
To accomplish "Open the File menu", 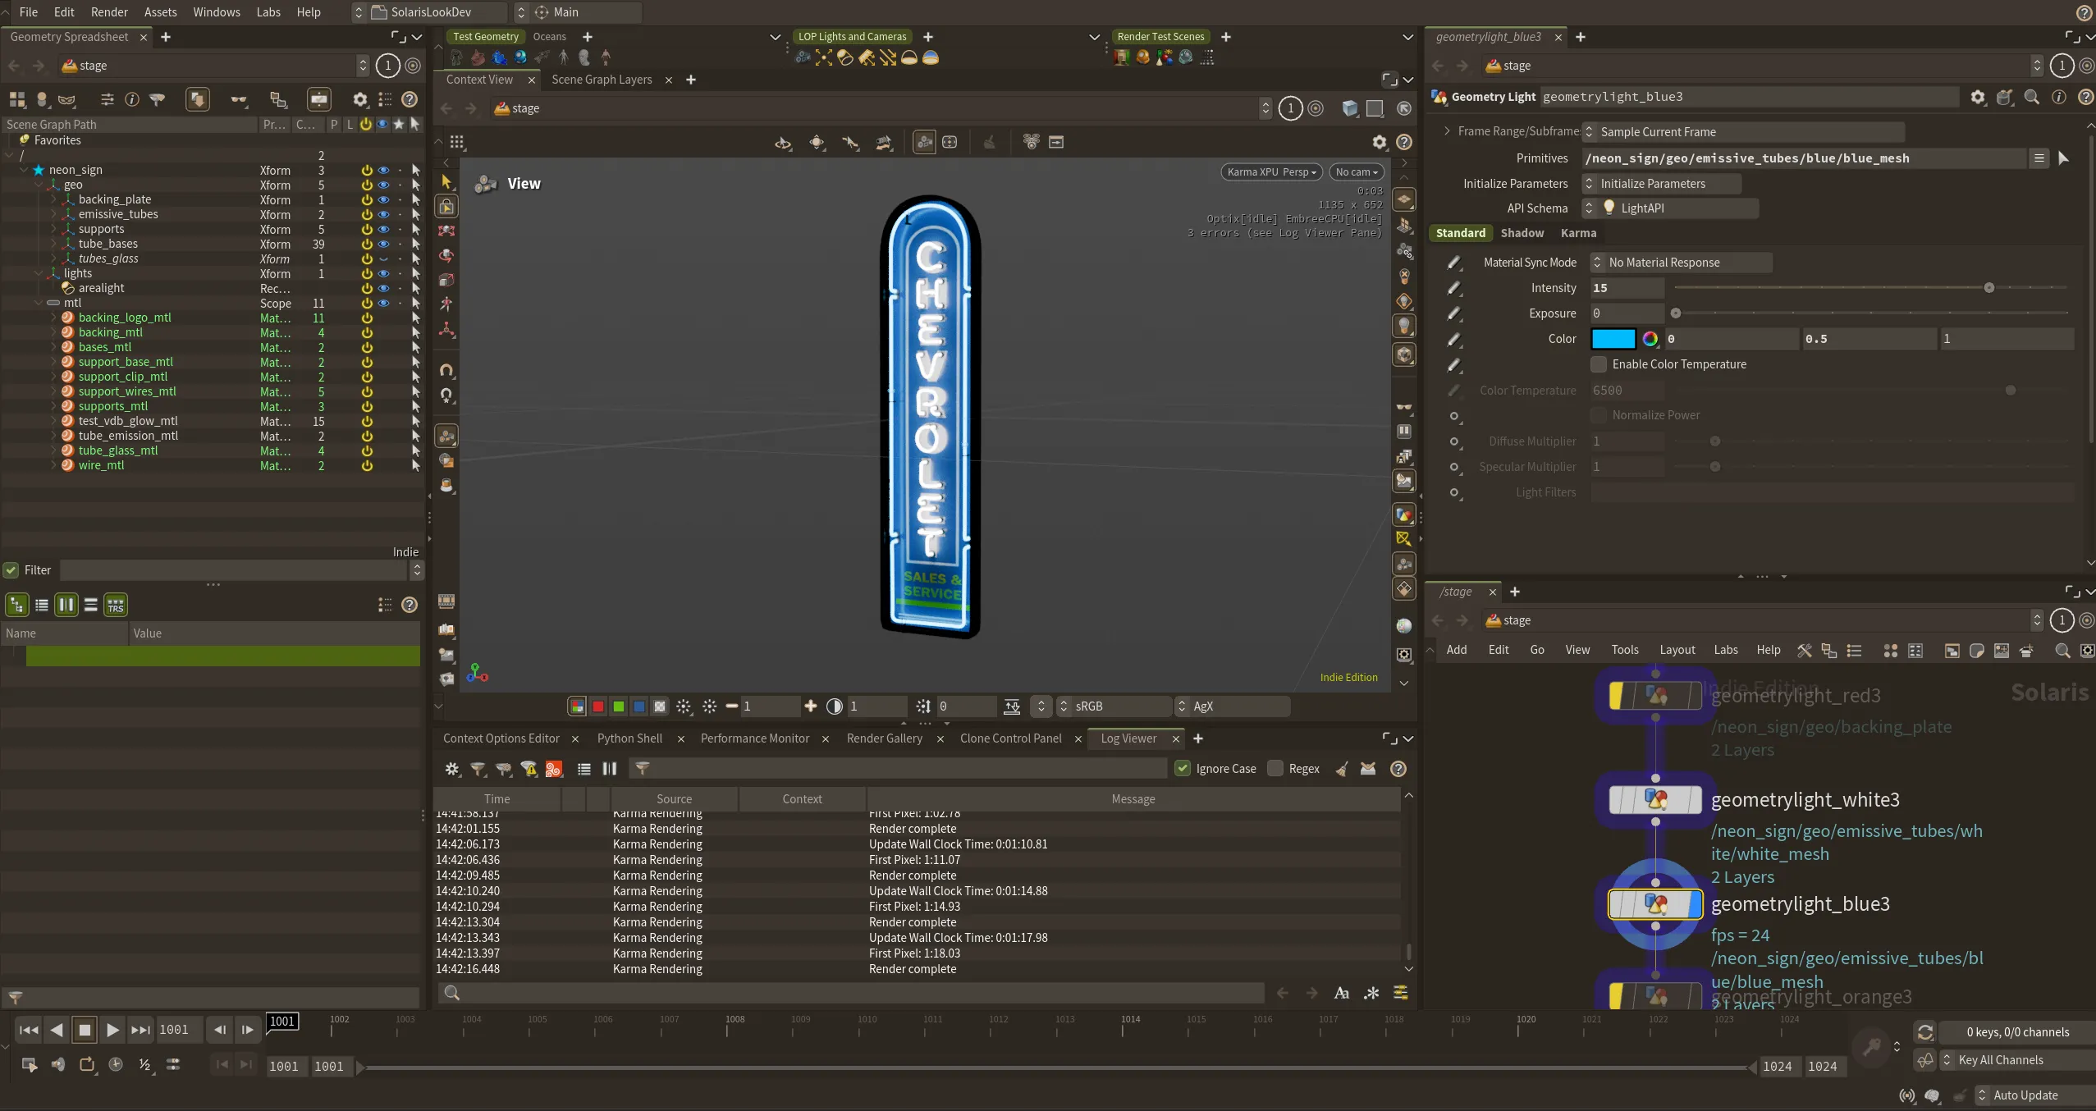I will tap(29, 12).
